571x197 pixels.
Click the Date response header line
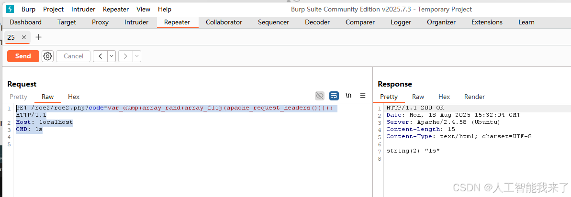[453, 115]
